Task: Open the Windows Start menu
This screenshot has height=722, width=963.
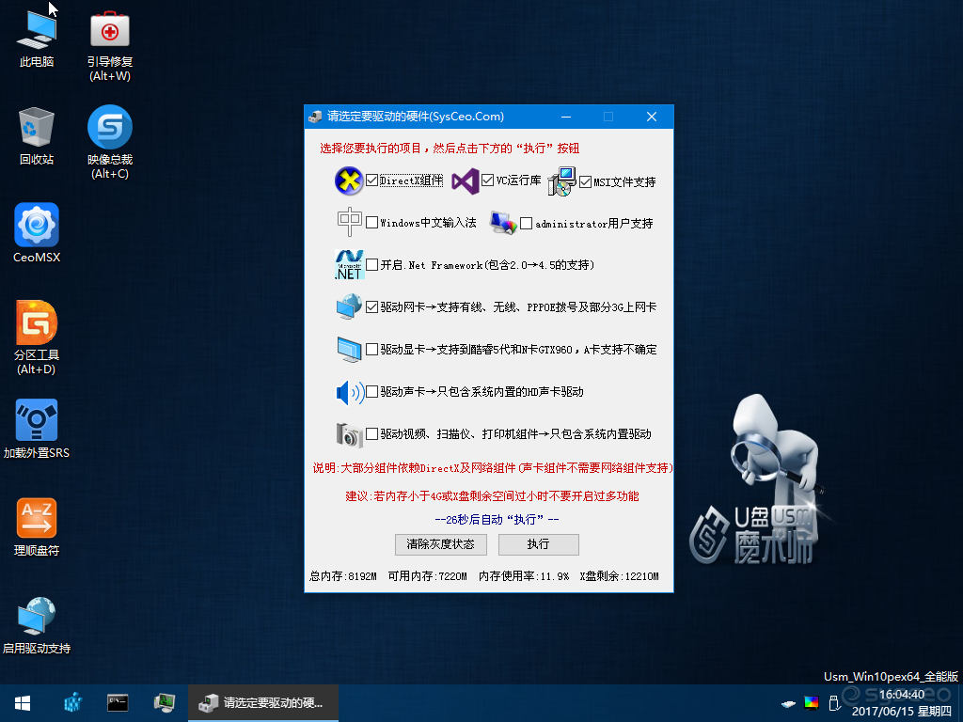Action: pos(23,703)
